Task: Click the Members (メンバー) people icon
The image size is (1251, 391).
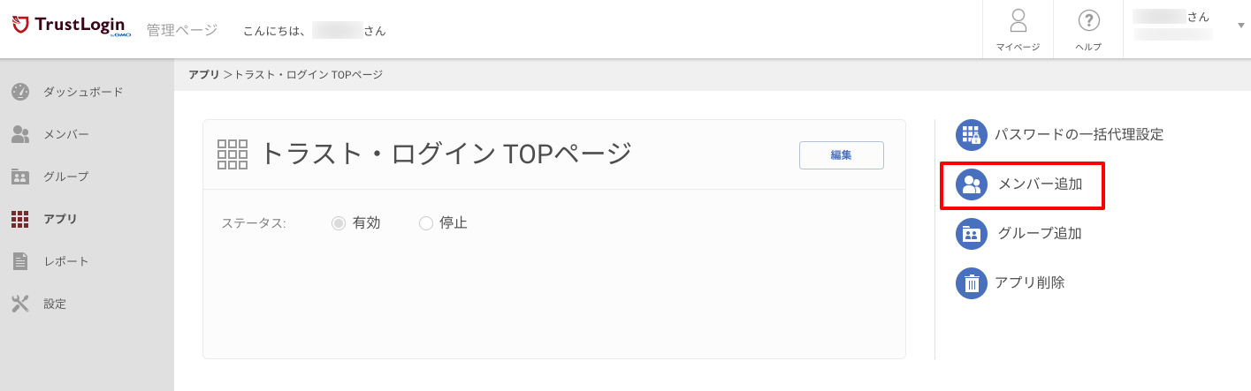Action: (20, 134)
